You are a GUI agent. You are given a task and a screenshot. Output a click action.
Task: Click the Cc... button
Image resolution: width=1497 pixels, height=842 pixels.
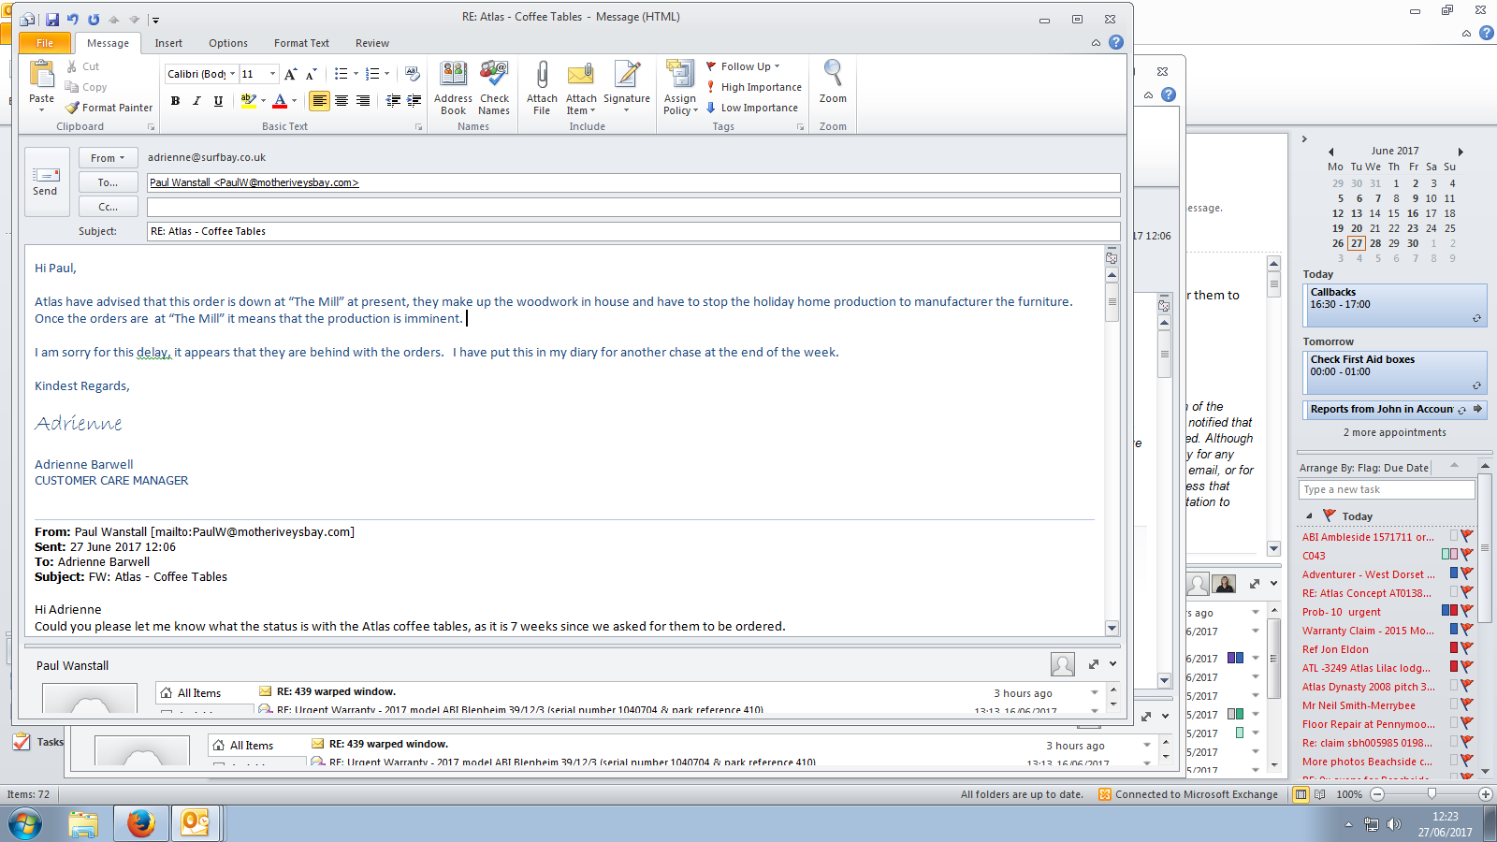point(108,207)
